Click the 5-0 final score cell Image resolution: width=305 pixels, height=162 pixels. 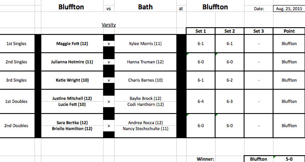(289, 159)
